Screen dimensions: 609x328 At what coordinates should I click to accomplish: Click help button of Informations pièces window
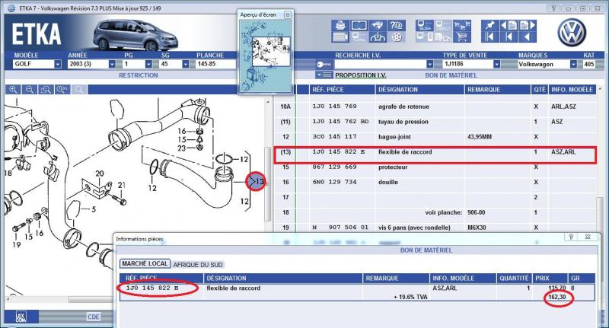point(571,237)
